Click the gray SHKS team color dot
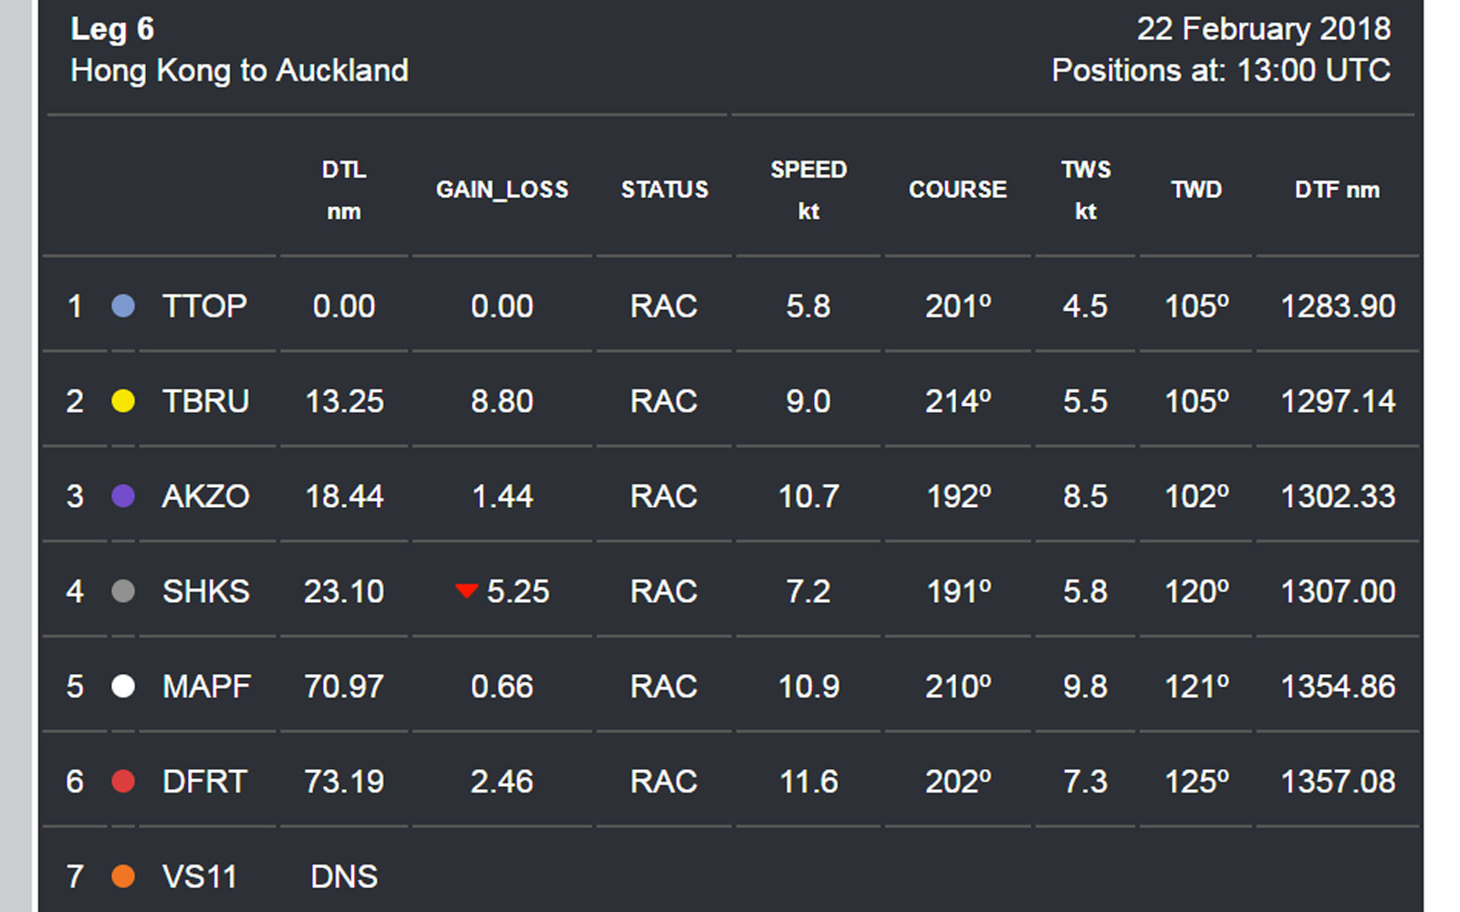The image size is (1460, 912). coord(123,591)
